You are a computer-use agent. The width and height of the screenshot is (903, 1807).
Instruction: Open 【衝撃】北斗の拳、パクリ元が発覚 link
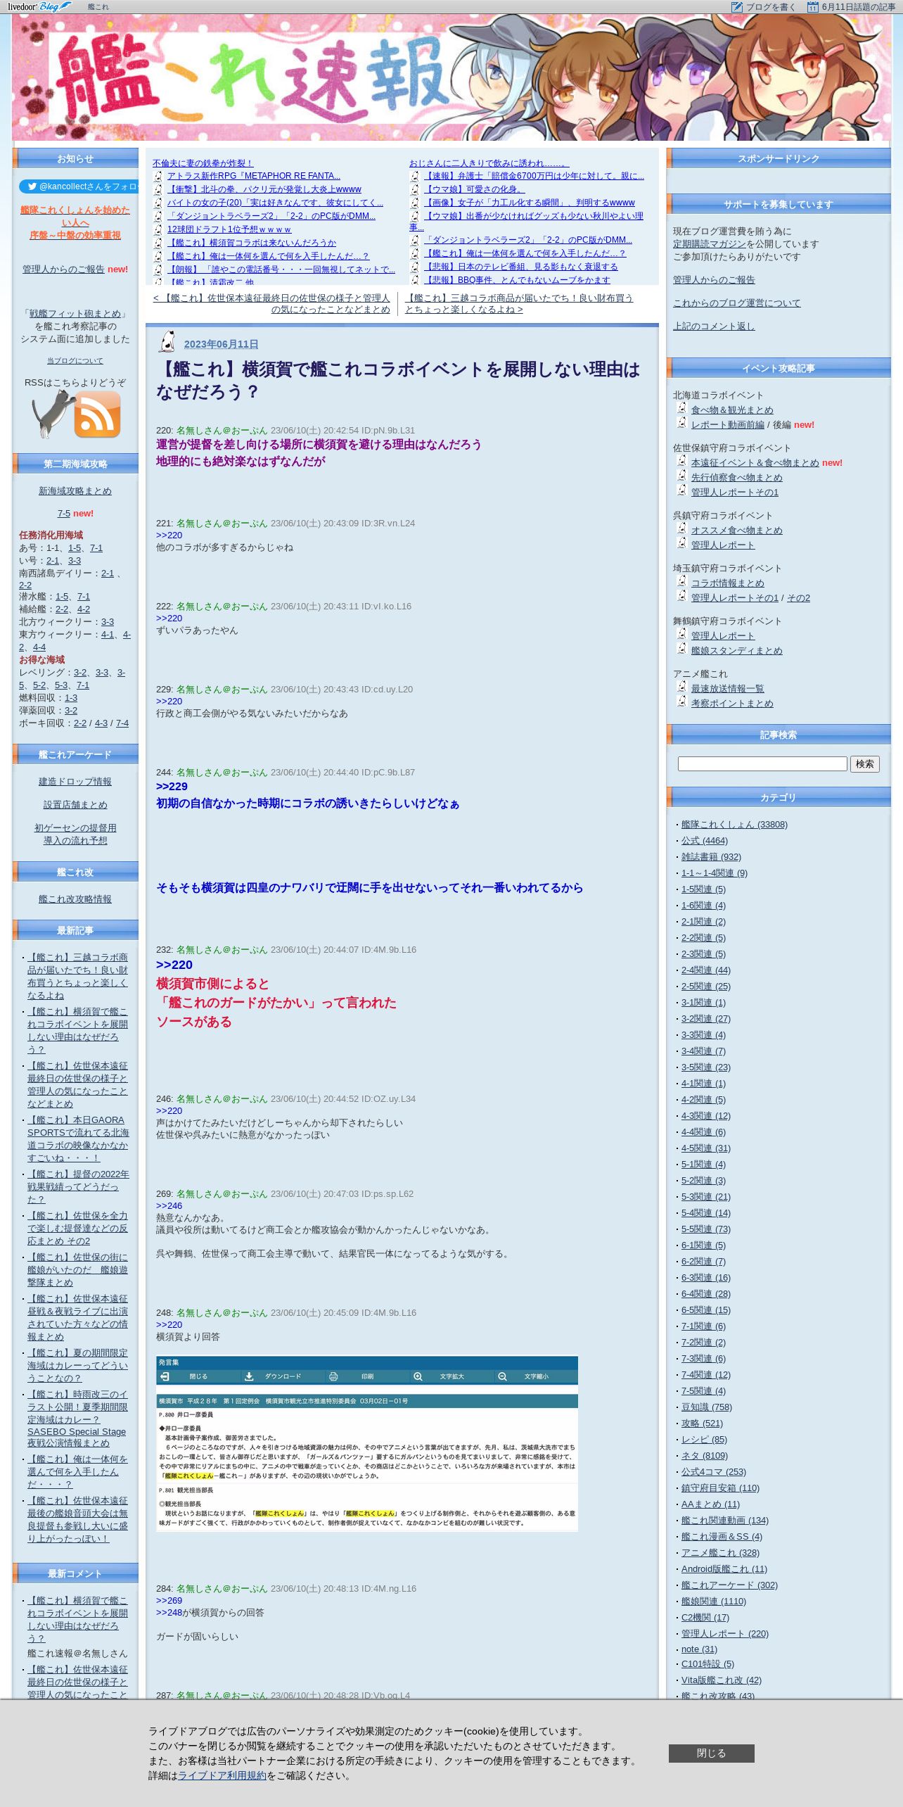[x=264, y=189]
